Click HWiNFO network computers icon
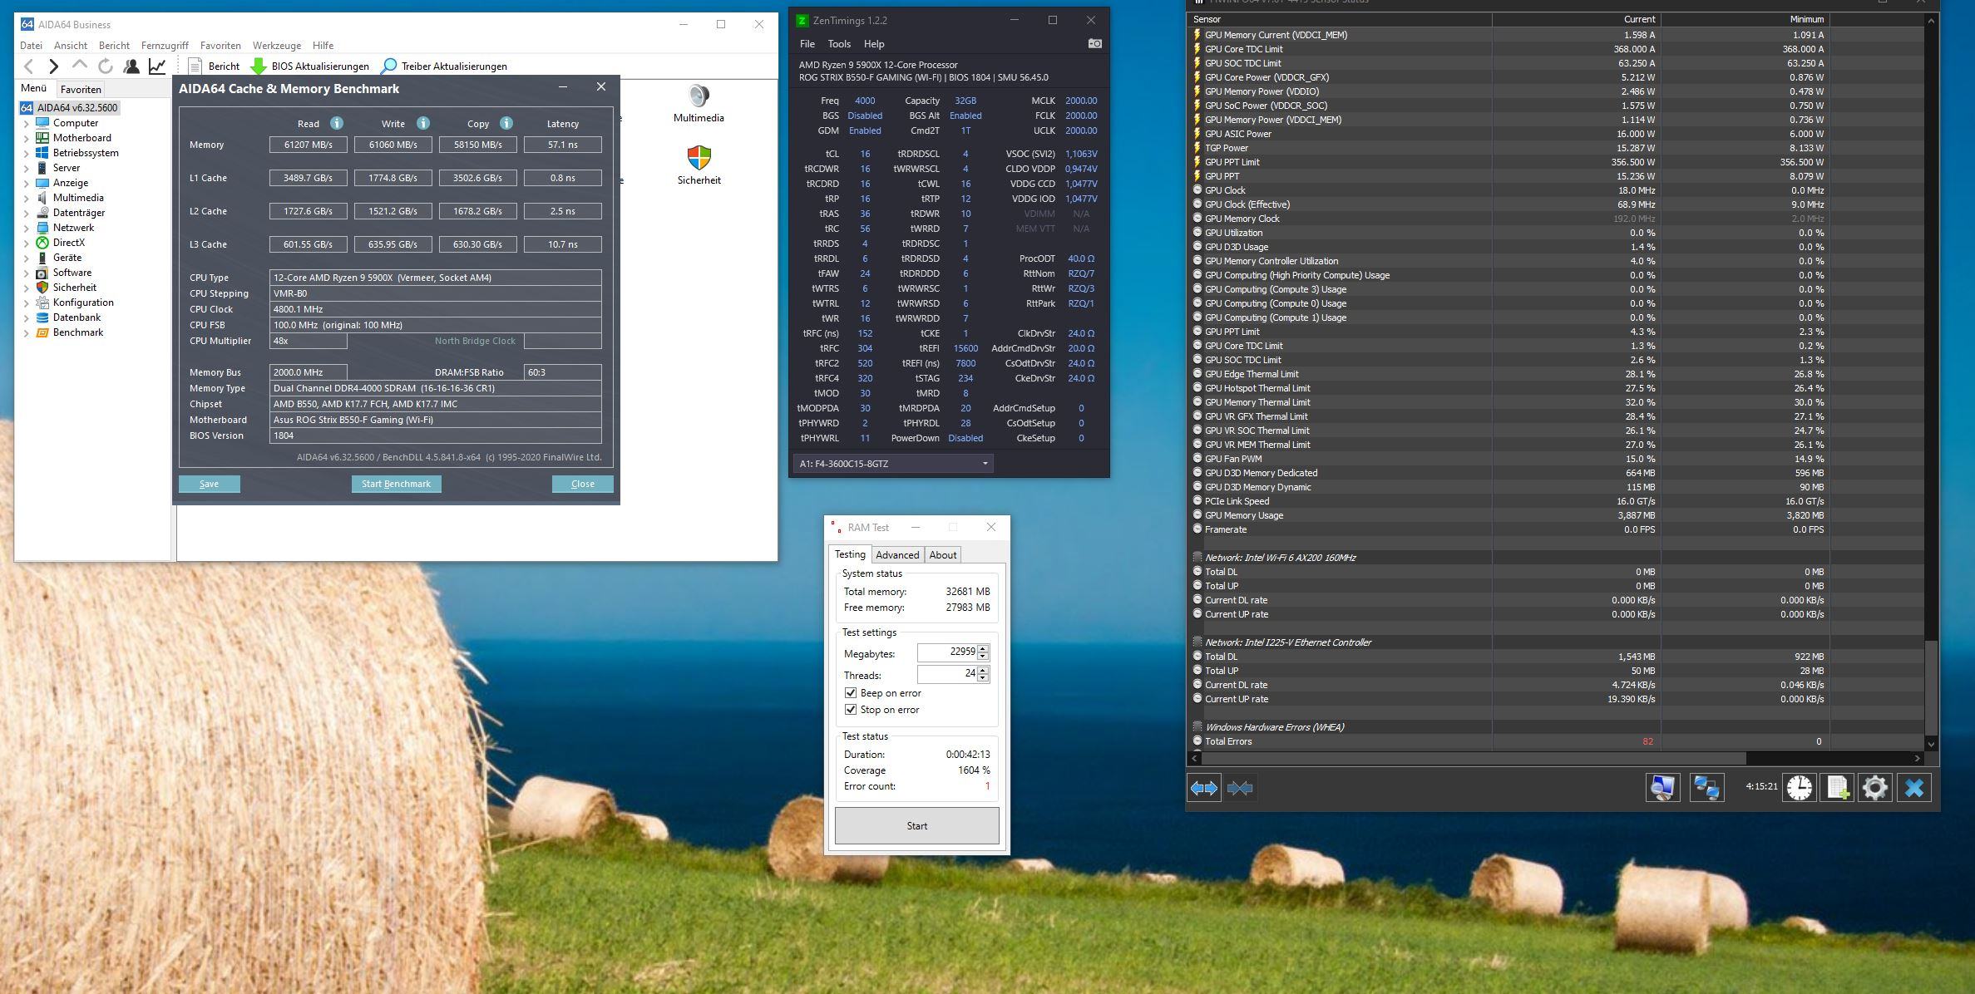This screenshot has width=1975, height=994. click(1706, 788)
